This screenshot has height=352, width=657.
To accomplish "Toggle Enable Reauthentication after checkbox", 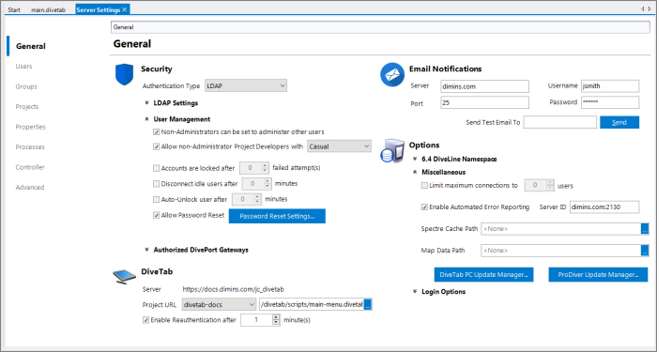I will 145,320.
